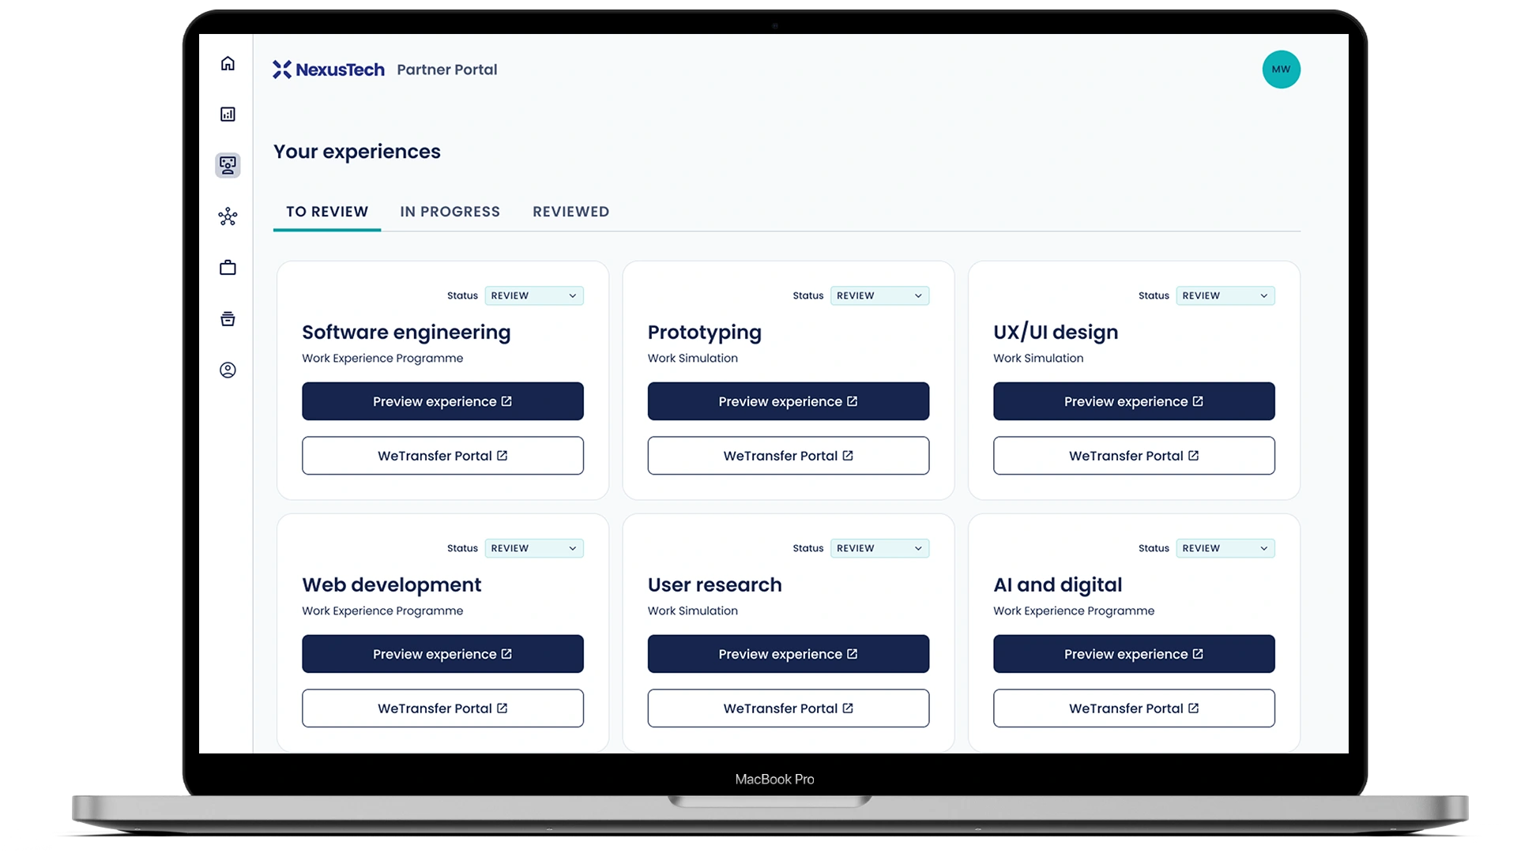Image resolution: width=1517 pixels, height=853 pixels.
Task: Click the NexusTech logo
Action: point(329,70)
